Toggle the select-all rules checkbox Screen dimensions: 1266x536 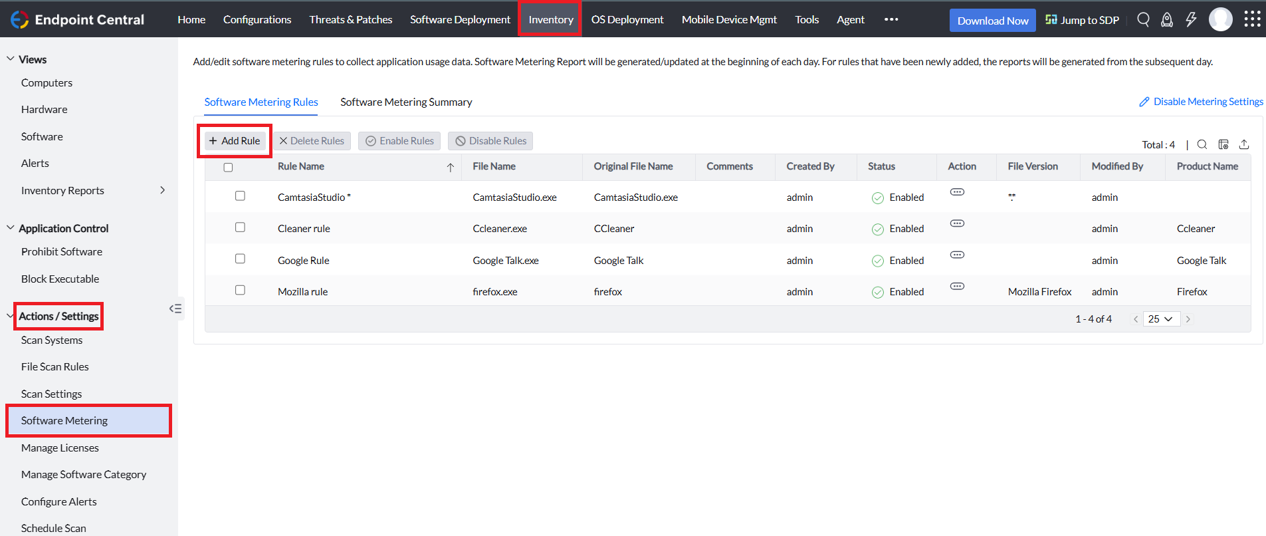pos(228,167)
